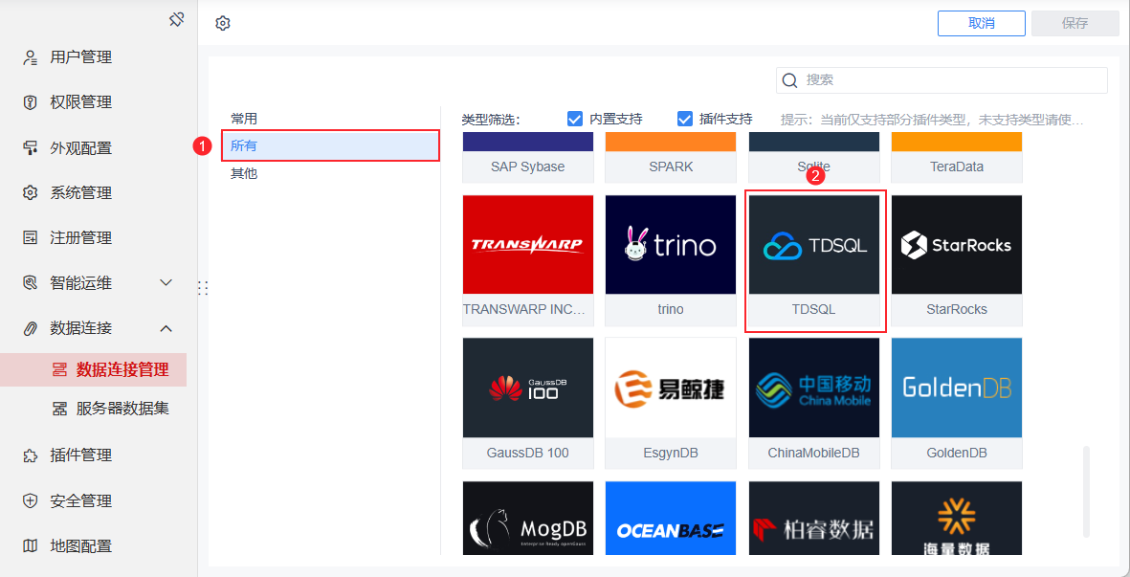Viewport: 1130px width, 577px height.
Task: Select the TRANSWARP database logo
Action: (x=528, y=246)
